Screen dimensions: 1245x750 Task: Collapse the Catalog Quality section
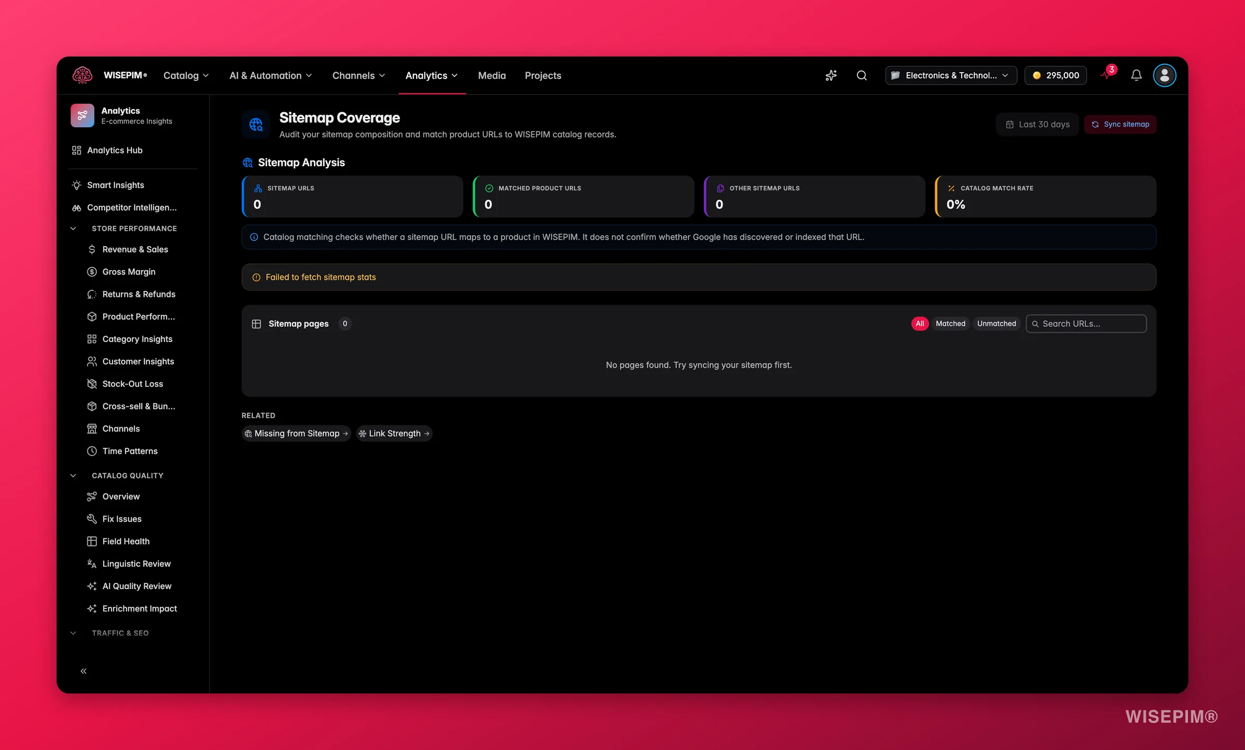[73, 475]
